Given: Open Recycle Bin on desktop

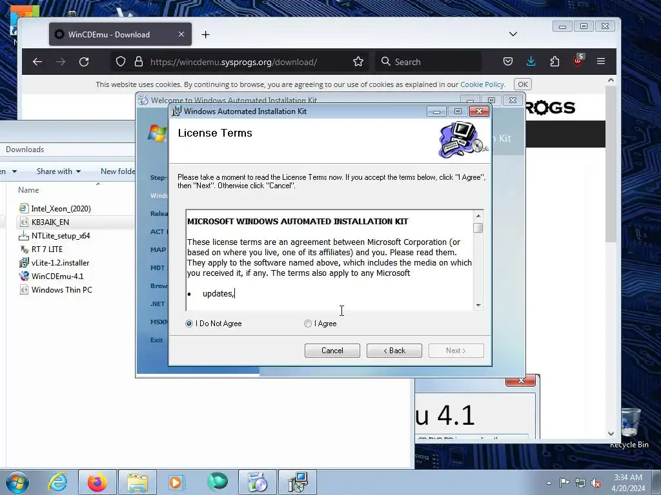Looking at the screenshot, I should [629, 428].
